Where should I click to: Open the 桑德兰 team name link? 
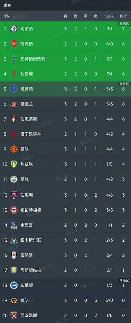(x=27, y=104)
